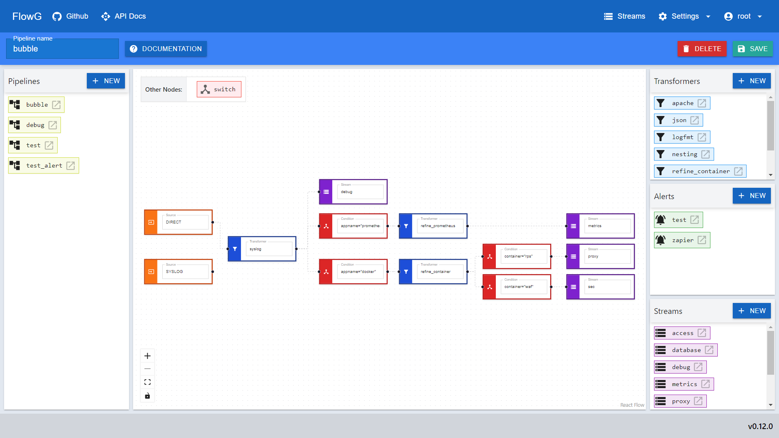Viewport: 779px width, 438px height.
Task: Click the apache Transformer filter icon
Action: [x=663, y=103]
